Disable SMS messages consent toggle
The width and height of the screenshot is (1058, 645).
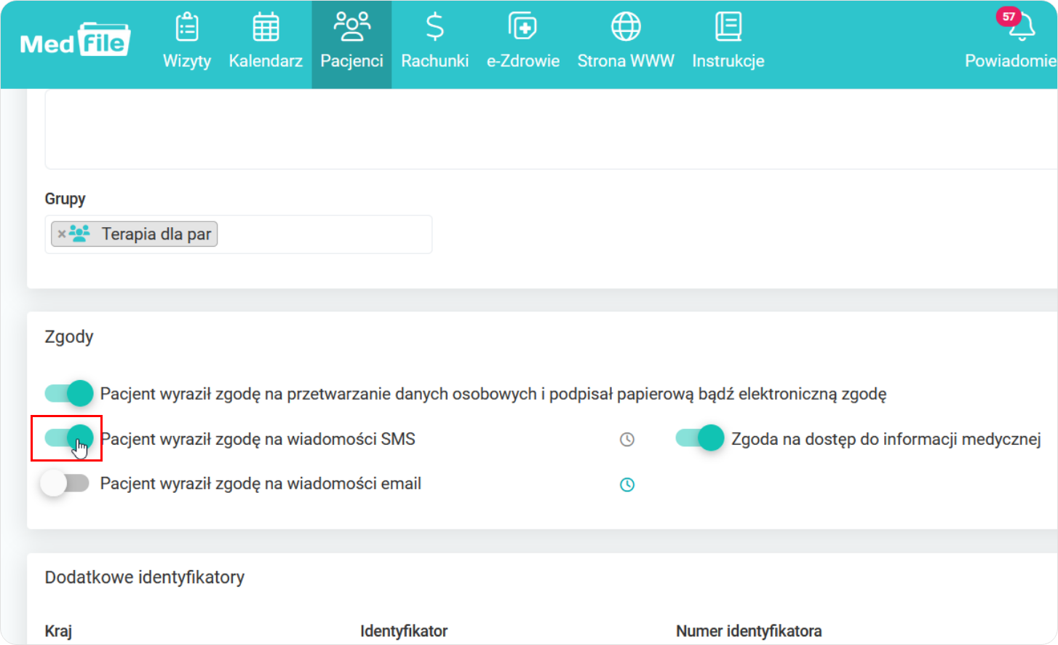coord(69,438)
